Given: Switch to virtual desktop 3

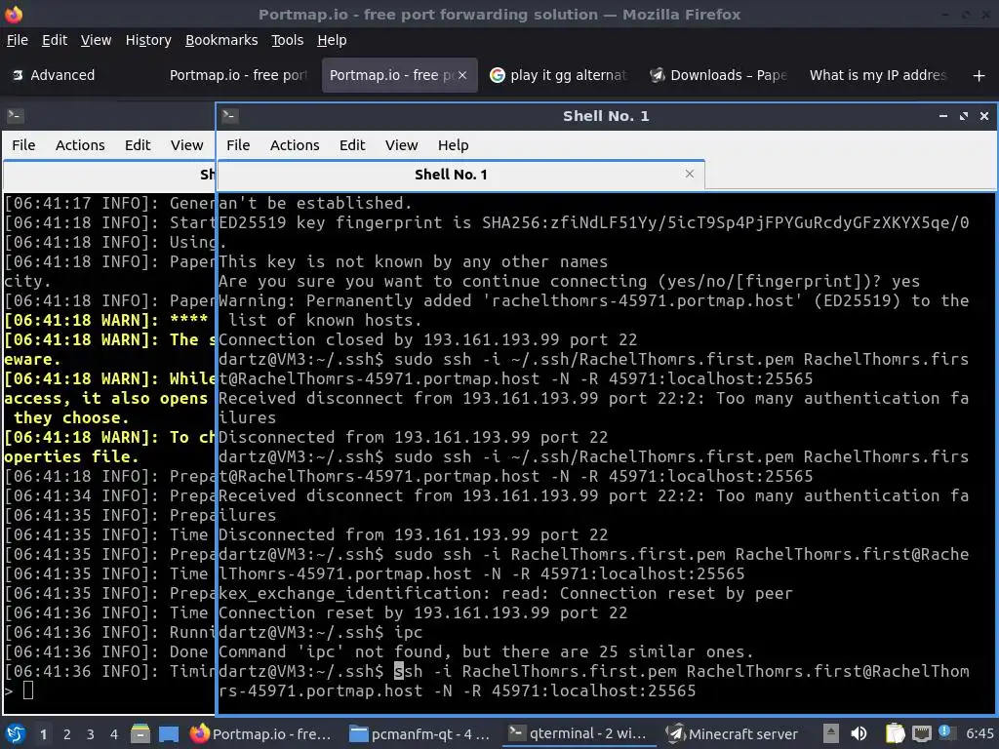Looking at the screenshot, I should point(91,734).
